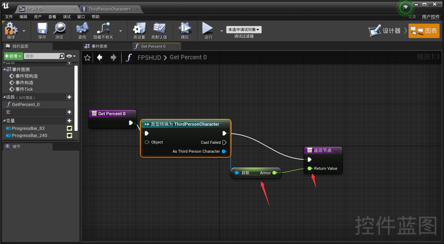The image size is (444, 244).
Task: Open the Find (查找) binoculars tool
Action: pyautogui.click(x=82, y=29)
